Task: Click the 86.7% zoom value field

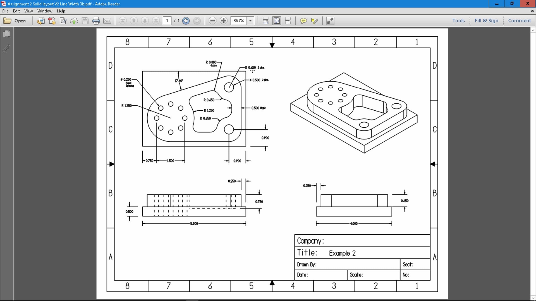Action: 239,21
